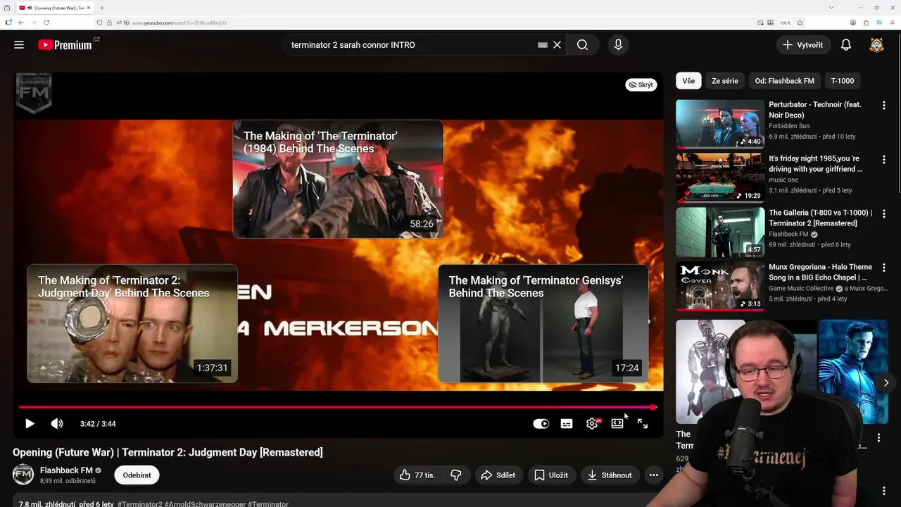
Task: Open the browser account profile icon
Action: [x=853, y=23]
